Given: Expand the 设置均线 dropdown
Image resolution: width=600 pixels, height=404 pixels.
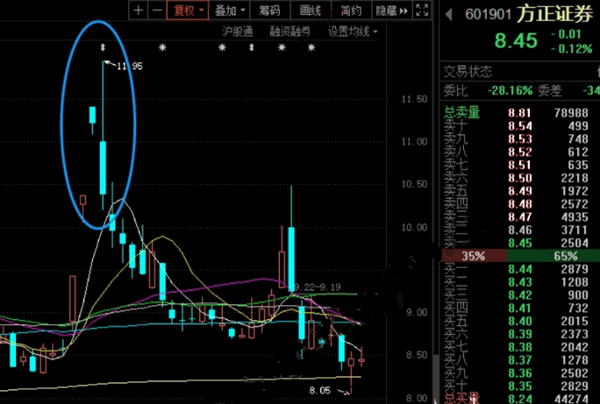Looking at the screenshot, I should (353, 32).
